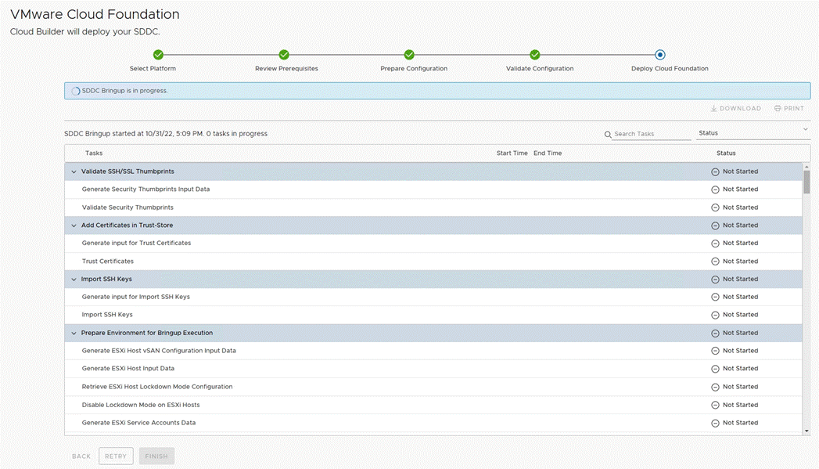
Task: Click the Not Started icon beside Validate Security Thumbprints
Action: [714, 207]
